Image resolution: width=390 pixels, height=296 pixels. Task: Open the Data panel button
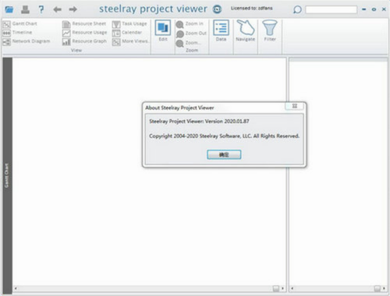221,30
